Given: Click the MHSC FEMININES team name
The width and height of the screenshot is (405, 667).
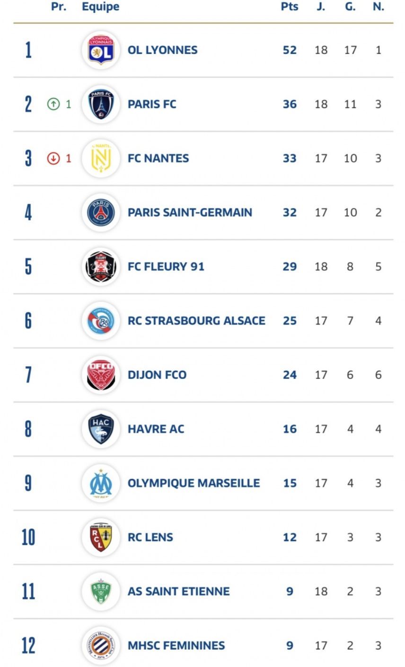Looking at the screenshot, I should [176, 645].
